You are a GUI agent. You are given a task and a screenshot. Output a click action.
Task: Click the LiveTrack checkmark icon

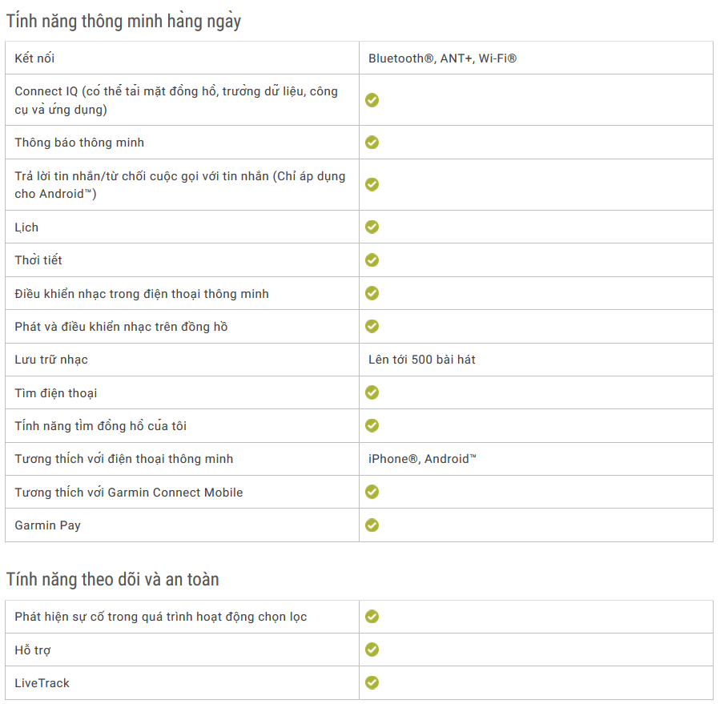coord(372,682)
